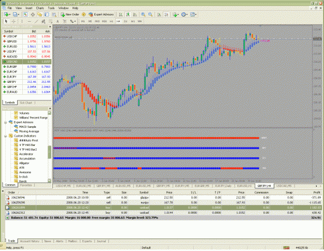Click the Navigator vertical scrollbar thumb
The height and width of the screenshot is (251, 324).
point(49,152)
